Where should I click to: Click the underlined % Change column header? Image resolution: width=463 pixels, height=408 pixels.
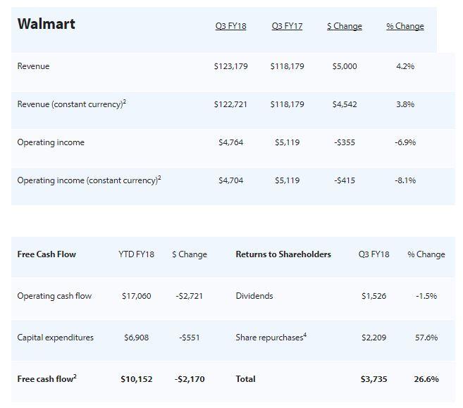point(405,26)
